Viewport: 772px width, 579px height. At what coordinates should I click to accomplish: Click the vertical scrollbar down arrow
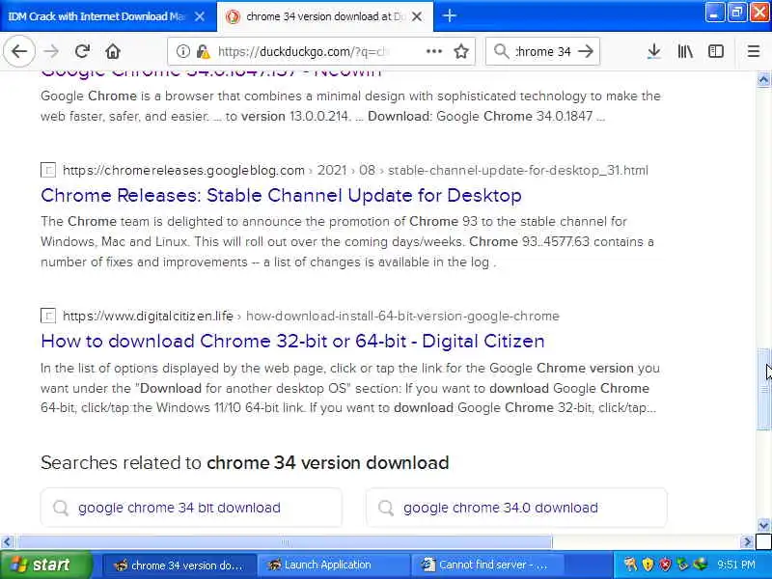(x=763, y=525)
